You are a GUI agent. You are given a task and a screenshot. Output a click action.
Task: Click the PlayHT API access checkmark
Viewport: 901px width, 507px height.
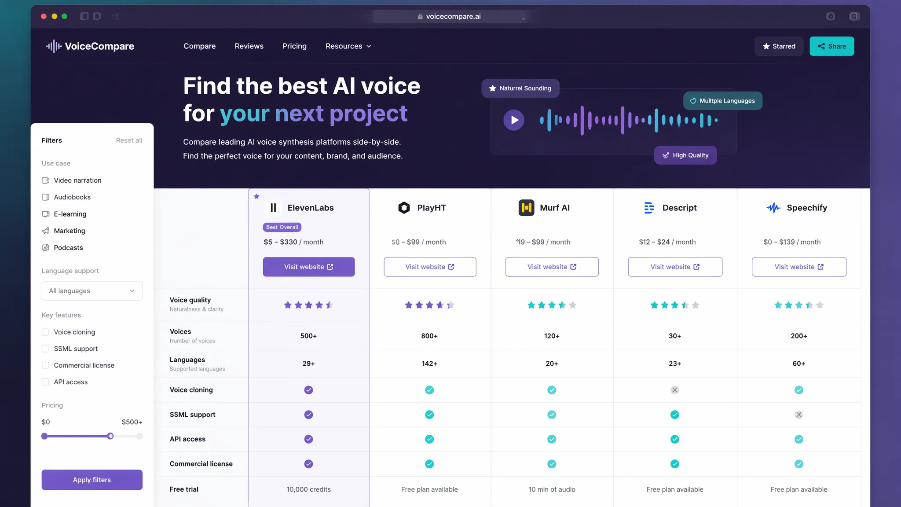click(429, 439)
